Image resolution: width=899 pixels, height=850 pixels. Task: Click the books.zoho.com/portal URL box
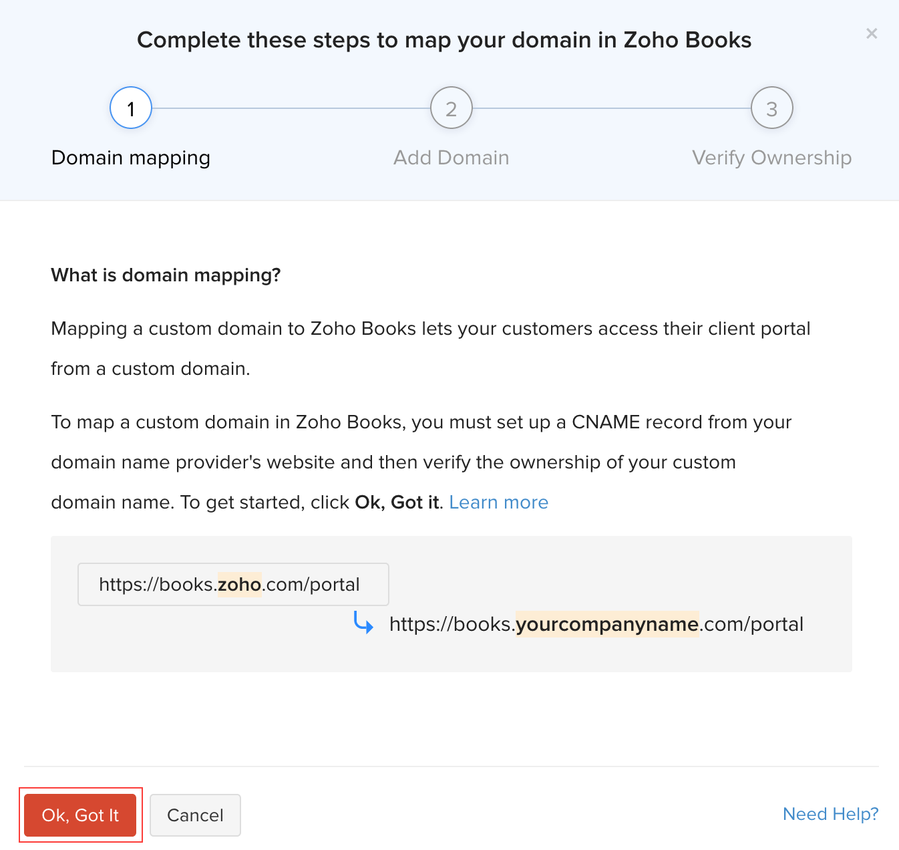233,584
